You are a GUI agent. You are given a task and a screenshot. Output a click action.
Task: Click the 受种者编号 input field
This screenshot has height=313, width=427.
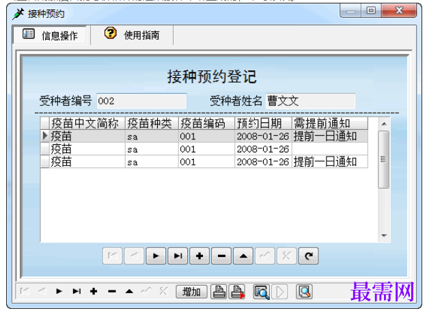point(141,101)
